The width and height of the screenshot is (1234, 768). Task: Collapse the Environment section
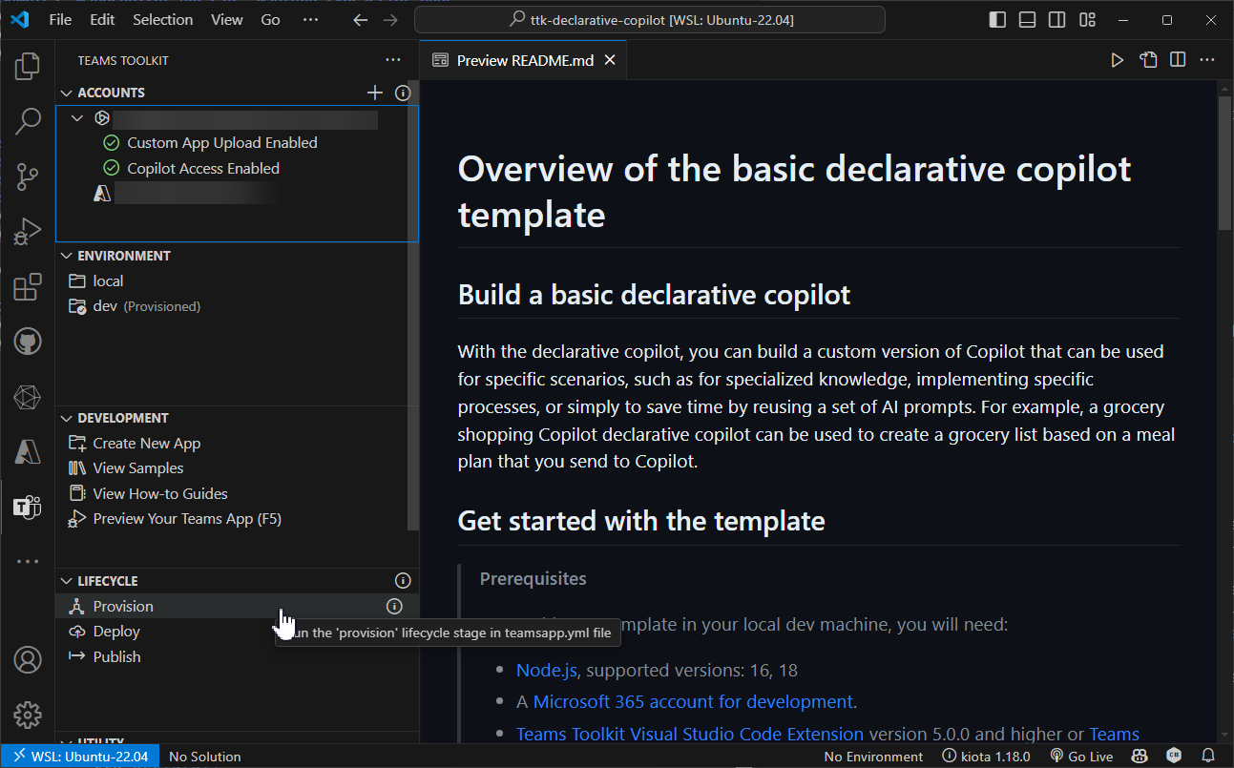coord(67,256)
